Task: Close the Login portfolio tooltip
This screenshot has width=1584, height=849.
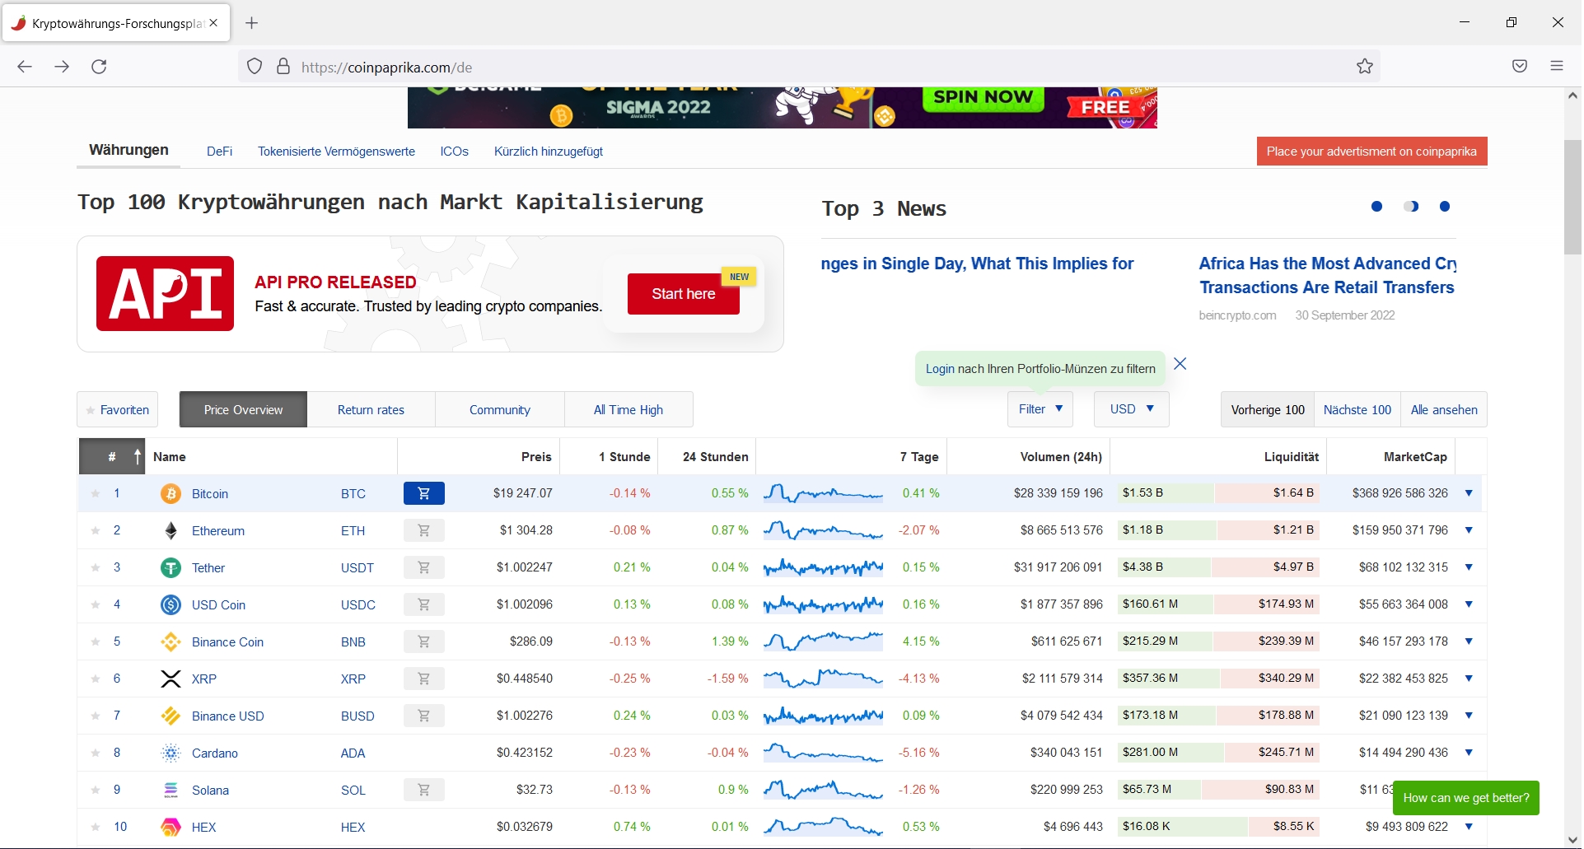Action: (x=1180, y=363)
